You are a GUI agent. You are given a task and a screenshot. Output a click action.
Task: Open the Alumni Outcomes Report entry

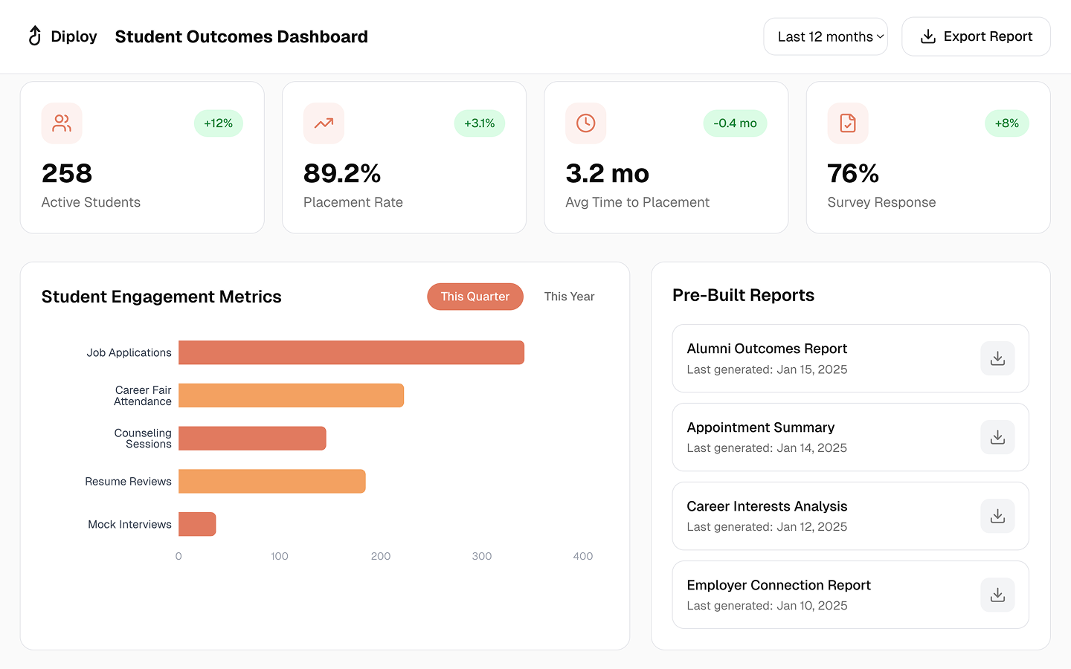pyautogui.click(x=767, y=349)
